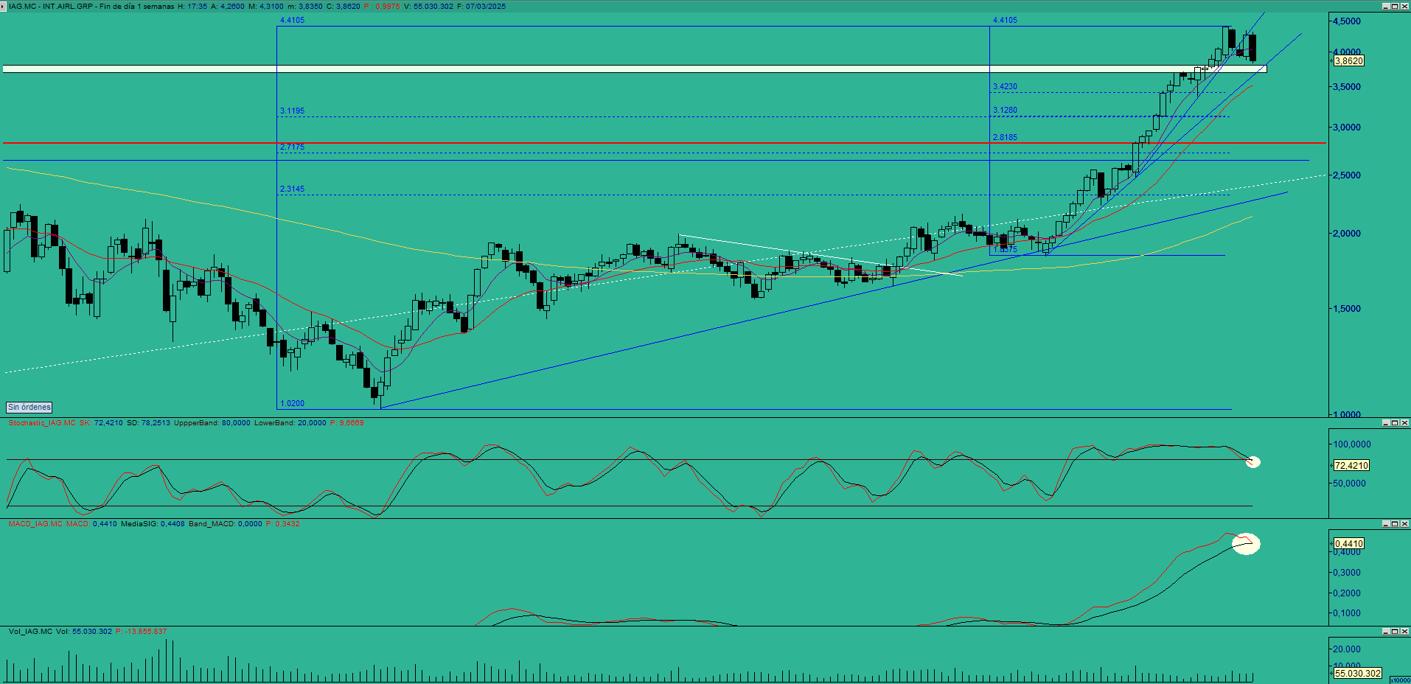Image resolution: width=1411 pixels, height=684 pixels.
Task: Click the "Sin órdenes" label on the chart
Action: pyautogui.click(x=29, y=407)
